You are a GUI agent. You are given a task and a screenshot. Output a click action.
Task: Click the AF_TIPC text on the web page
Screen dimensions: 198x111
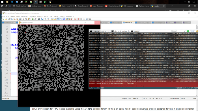(88, 109)
